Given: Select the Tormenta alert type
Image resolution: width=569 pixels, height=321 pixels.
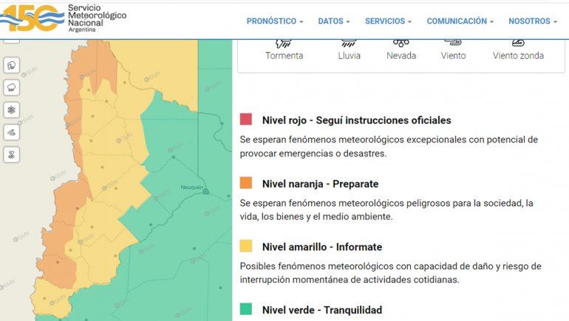Looking at the screenshot, I should [284, 49].
